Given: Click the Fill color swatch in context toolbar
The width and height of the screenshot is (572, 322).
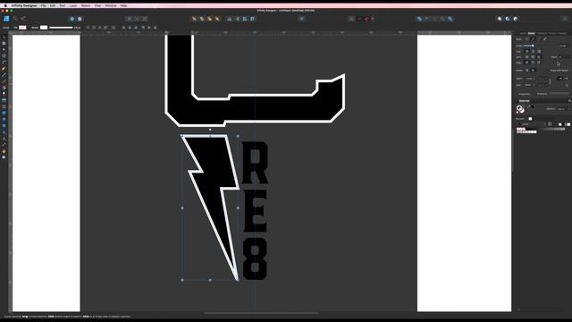Looking at the screenshot, I should pyautogui.click(x=22, y=28).
